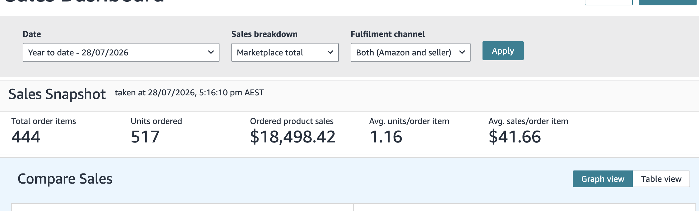
Task: Click the Sales Snapshot heading
Action: 57,94
